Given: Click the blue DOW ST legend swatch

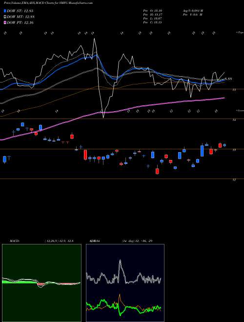Looking at the screenshot, I should coord(5,11).
